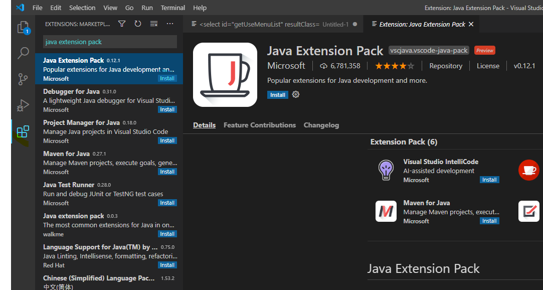Image resolution: width=543 pixels, height=290 pixels.
Task: Click the filter extensions funnel icon
Action: coord(122,24)
